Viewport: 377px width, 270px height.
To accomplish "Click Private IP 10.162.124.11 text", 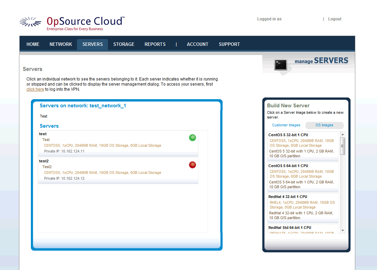I will 64,151.
